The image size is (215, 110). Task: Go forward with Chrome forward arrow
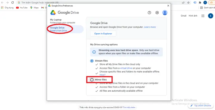(x=7, y=3)
